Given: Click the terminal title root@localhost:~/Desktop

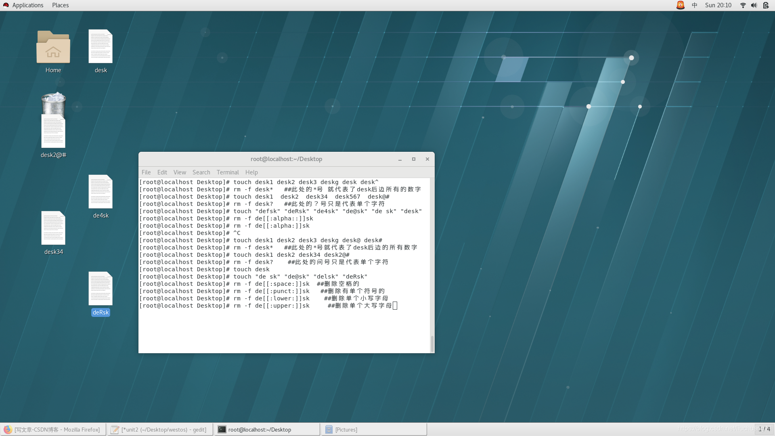Looking at the screenshot, I should [286, 159].
